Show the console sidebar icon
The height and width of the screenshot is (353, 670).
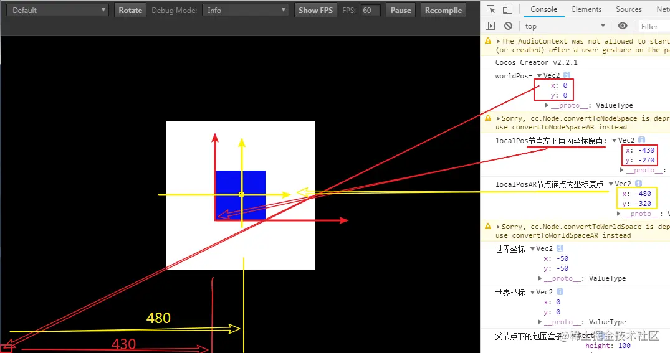pos(491,26)
